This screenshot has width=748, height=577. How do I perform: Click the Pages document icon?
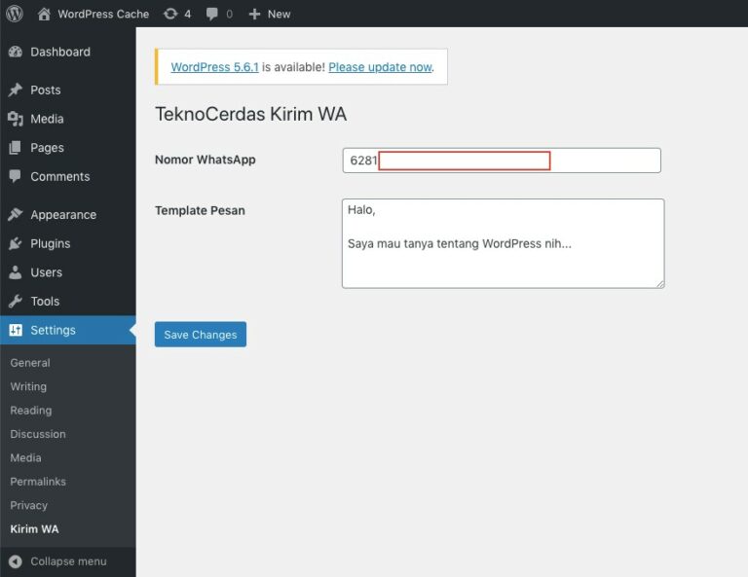coord(16,148)
